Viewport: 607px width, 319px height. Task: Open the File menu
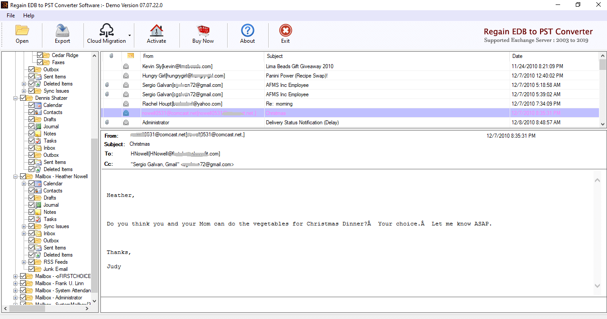click(x=11, y=16)
